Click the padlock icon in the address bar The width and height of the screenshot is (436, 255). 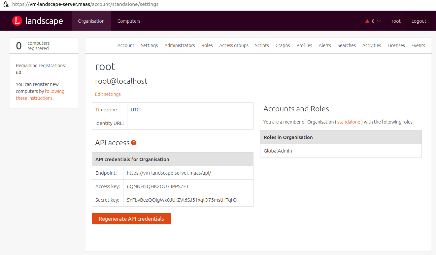coord(6,4)
